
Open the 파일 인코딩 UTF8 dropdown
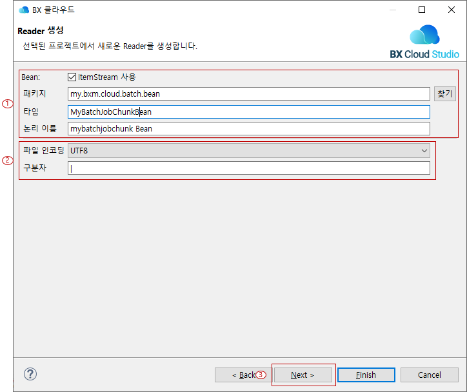pyautogui.click(x=249, y=151)
